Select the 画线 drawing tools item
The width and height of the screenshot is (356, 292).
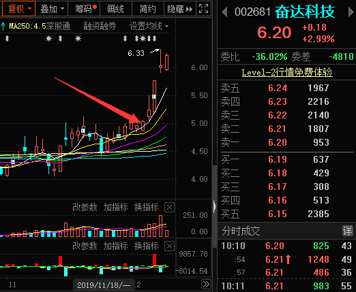point(116,9)
